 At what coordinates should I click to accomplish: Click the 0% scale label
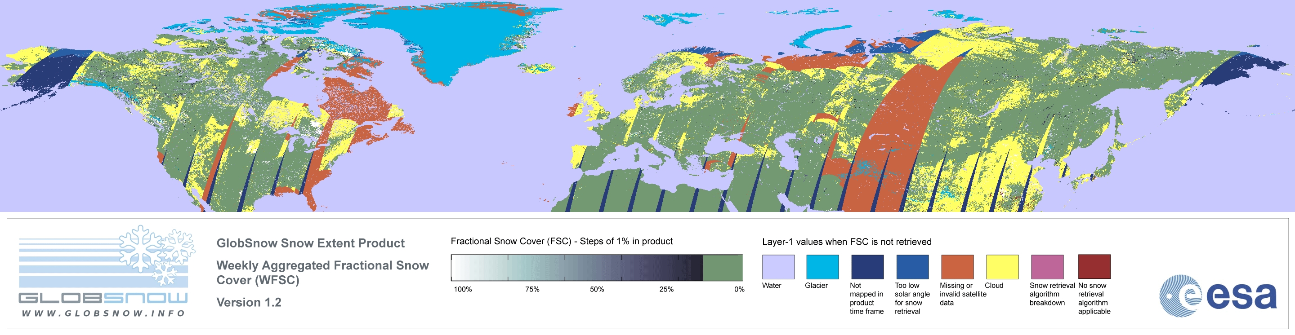coord(739,289)
